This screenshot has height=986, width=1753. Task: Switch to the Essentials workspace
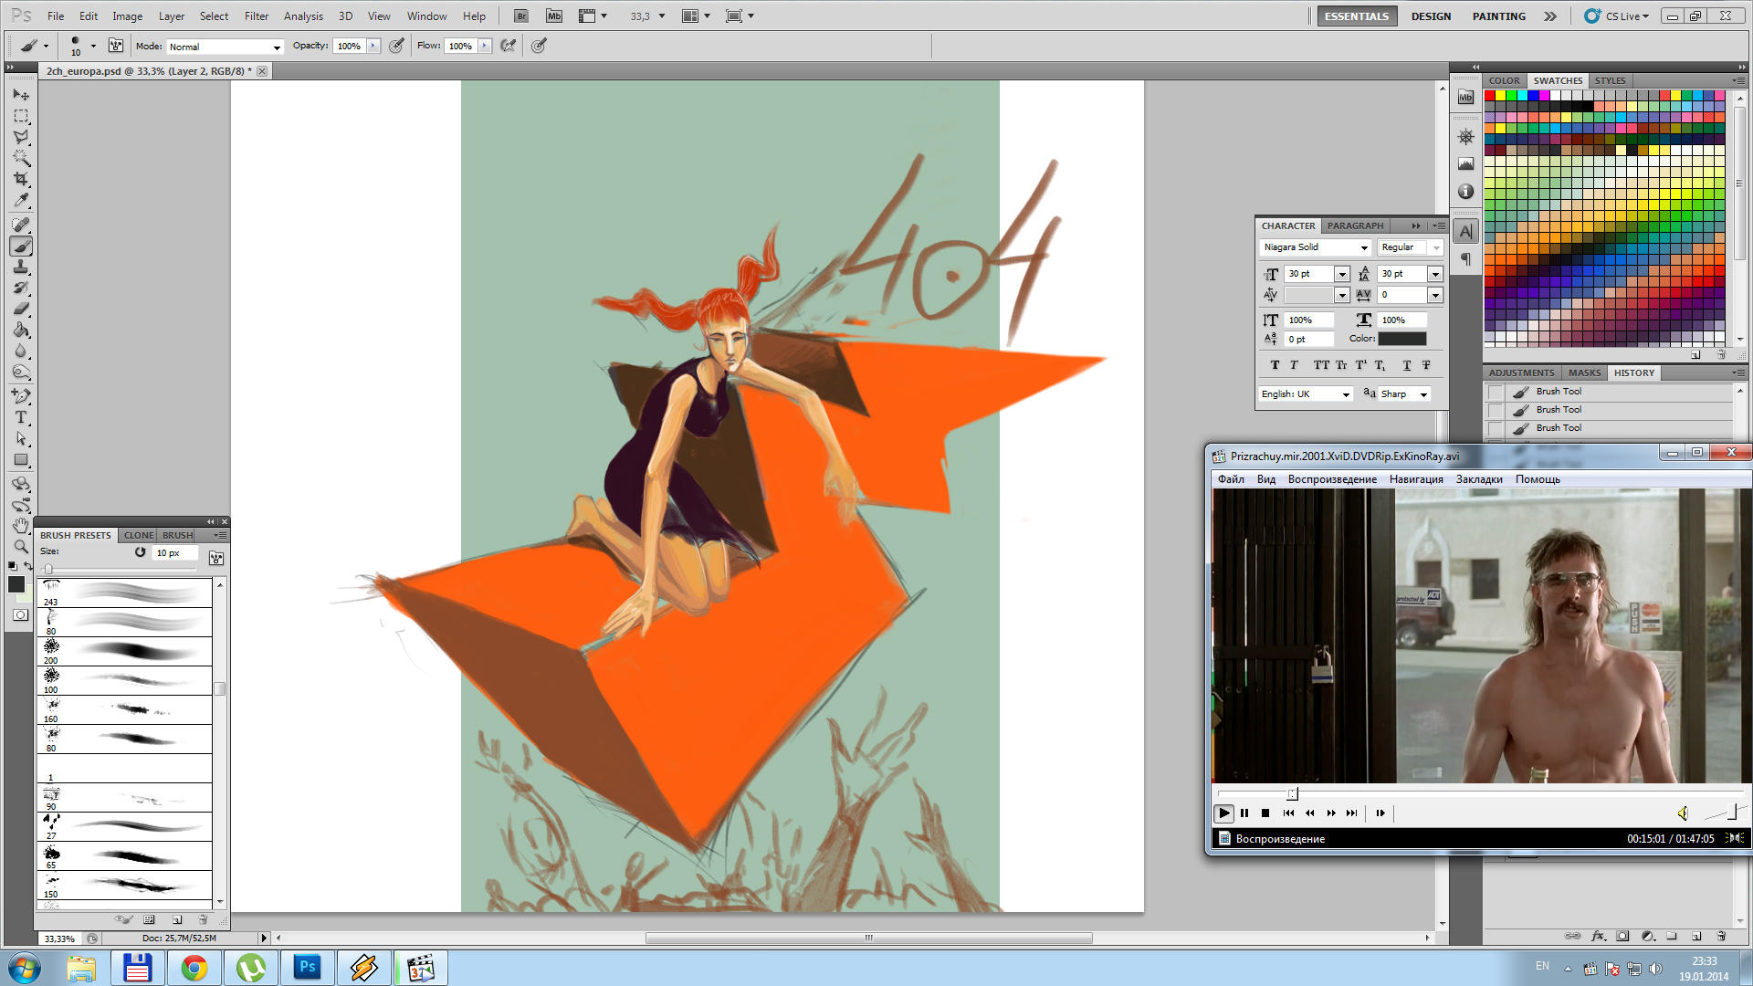tap(1357, 16)
